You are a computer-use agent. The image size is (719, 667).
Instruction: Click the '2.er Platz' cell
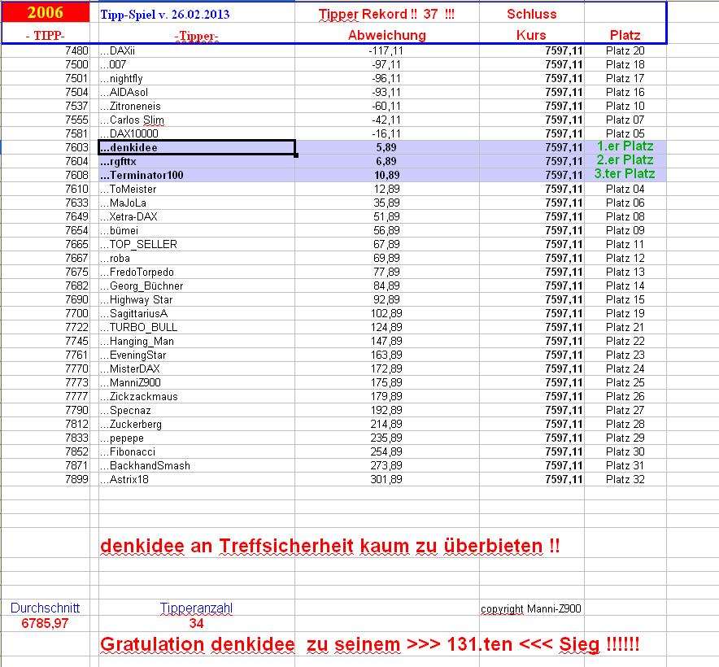[x=625, y=160]
